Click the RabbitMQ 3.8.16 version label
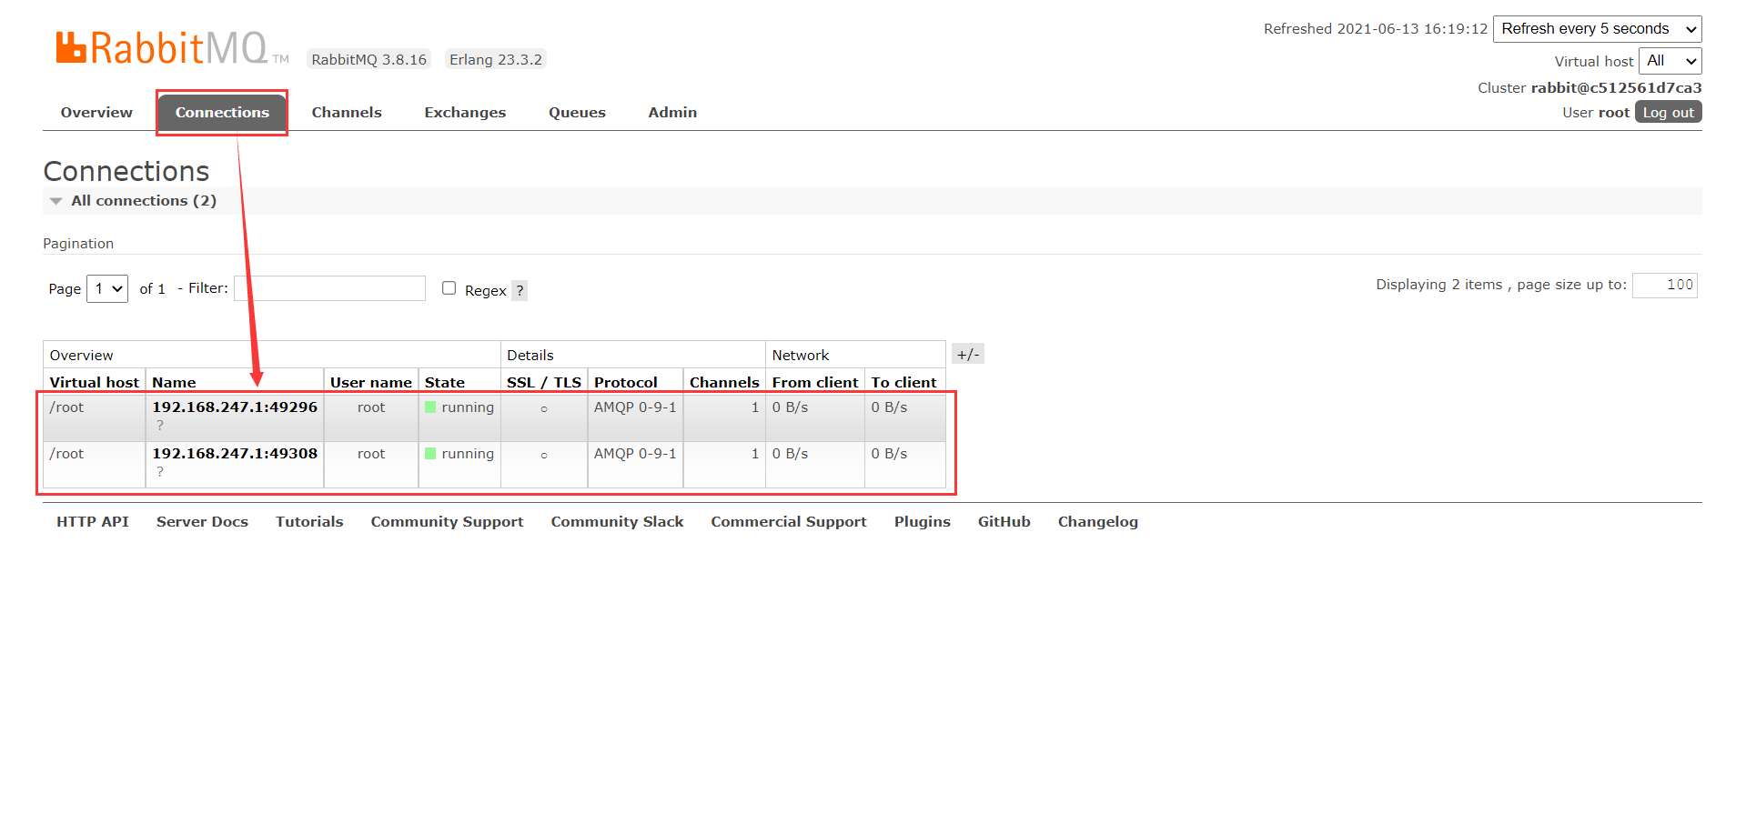This screenshot has width=1746, height=814. tap(368, 60)
